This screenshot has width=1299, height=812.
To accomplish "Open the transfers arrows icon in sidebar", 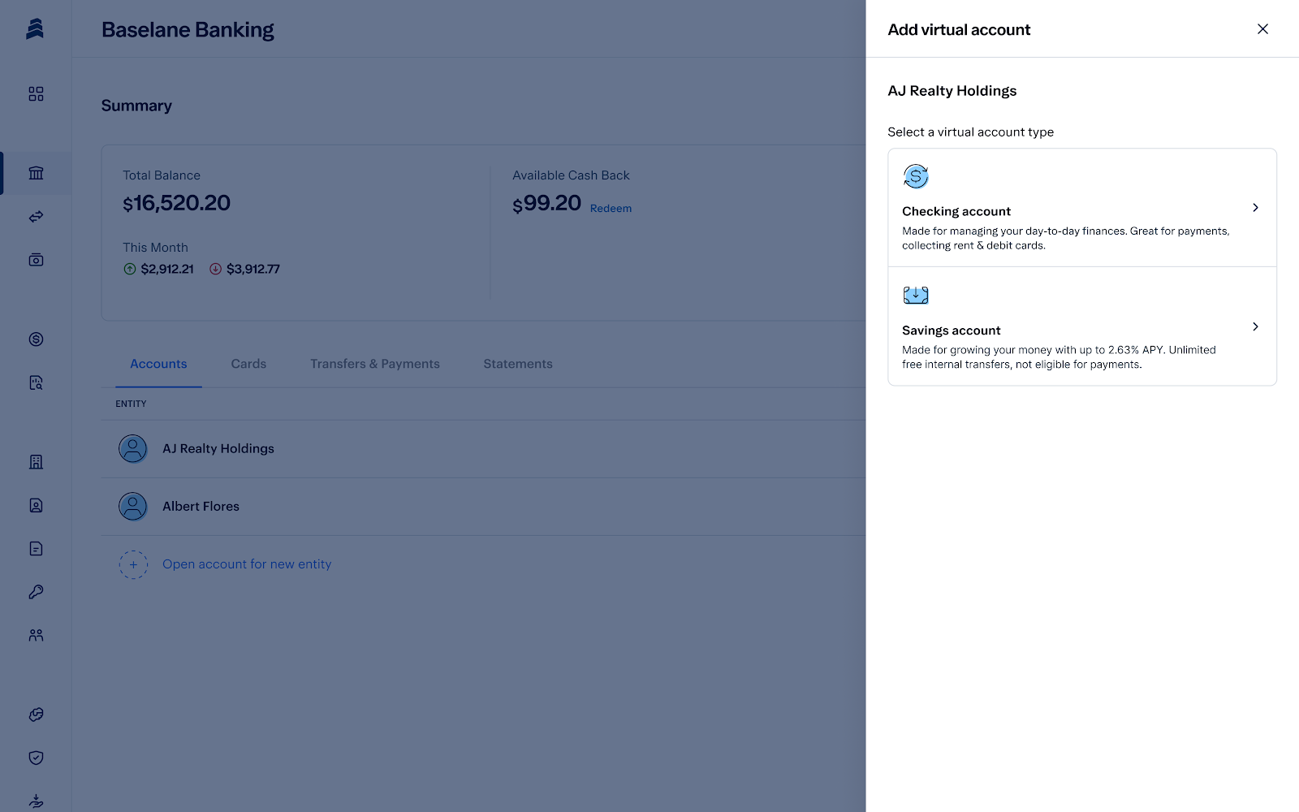I will (36, 217).
